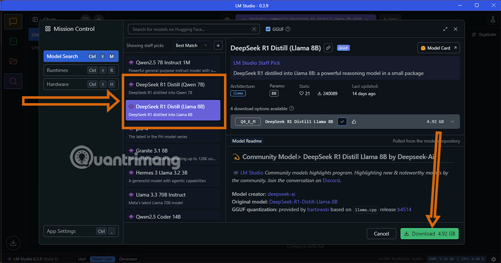Click download options help question icon
This screenshot has height=263, width=501.
point(292,109)
